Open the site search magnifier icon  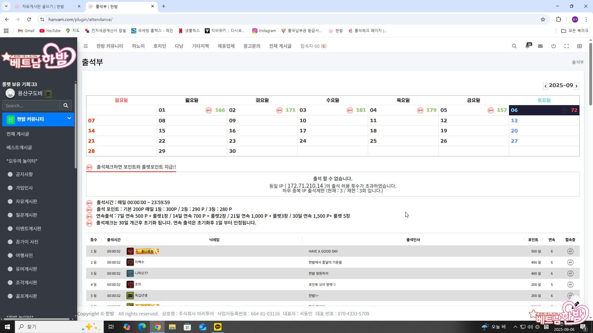tap(514, 46)
